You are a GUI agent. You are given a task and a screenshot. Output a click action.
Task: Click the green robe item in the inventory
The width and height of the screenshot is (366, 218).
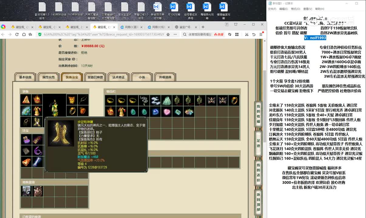[x=166, y=101]
